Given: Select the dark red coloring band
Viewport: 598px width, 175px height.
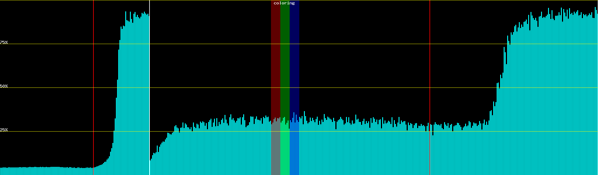Looking at the screenshot, I should coord(275,58).
